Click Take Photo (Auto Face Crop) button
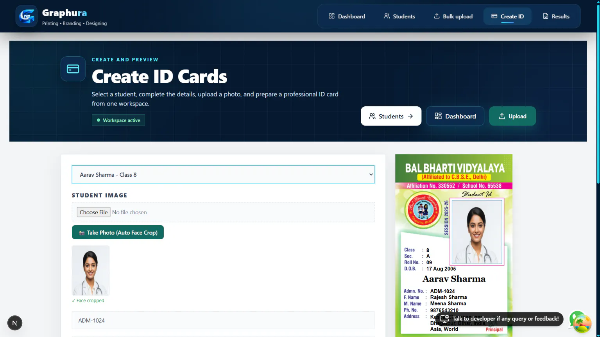Image resolution: width=600 pixels, height=337 pixels. click(x=118, y=233)
